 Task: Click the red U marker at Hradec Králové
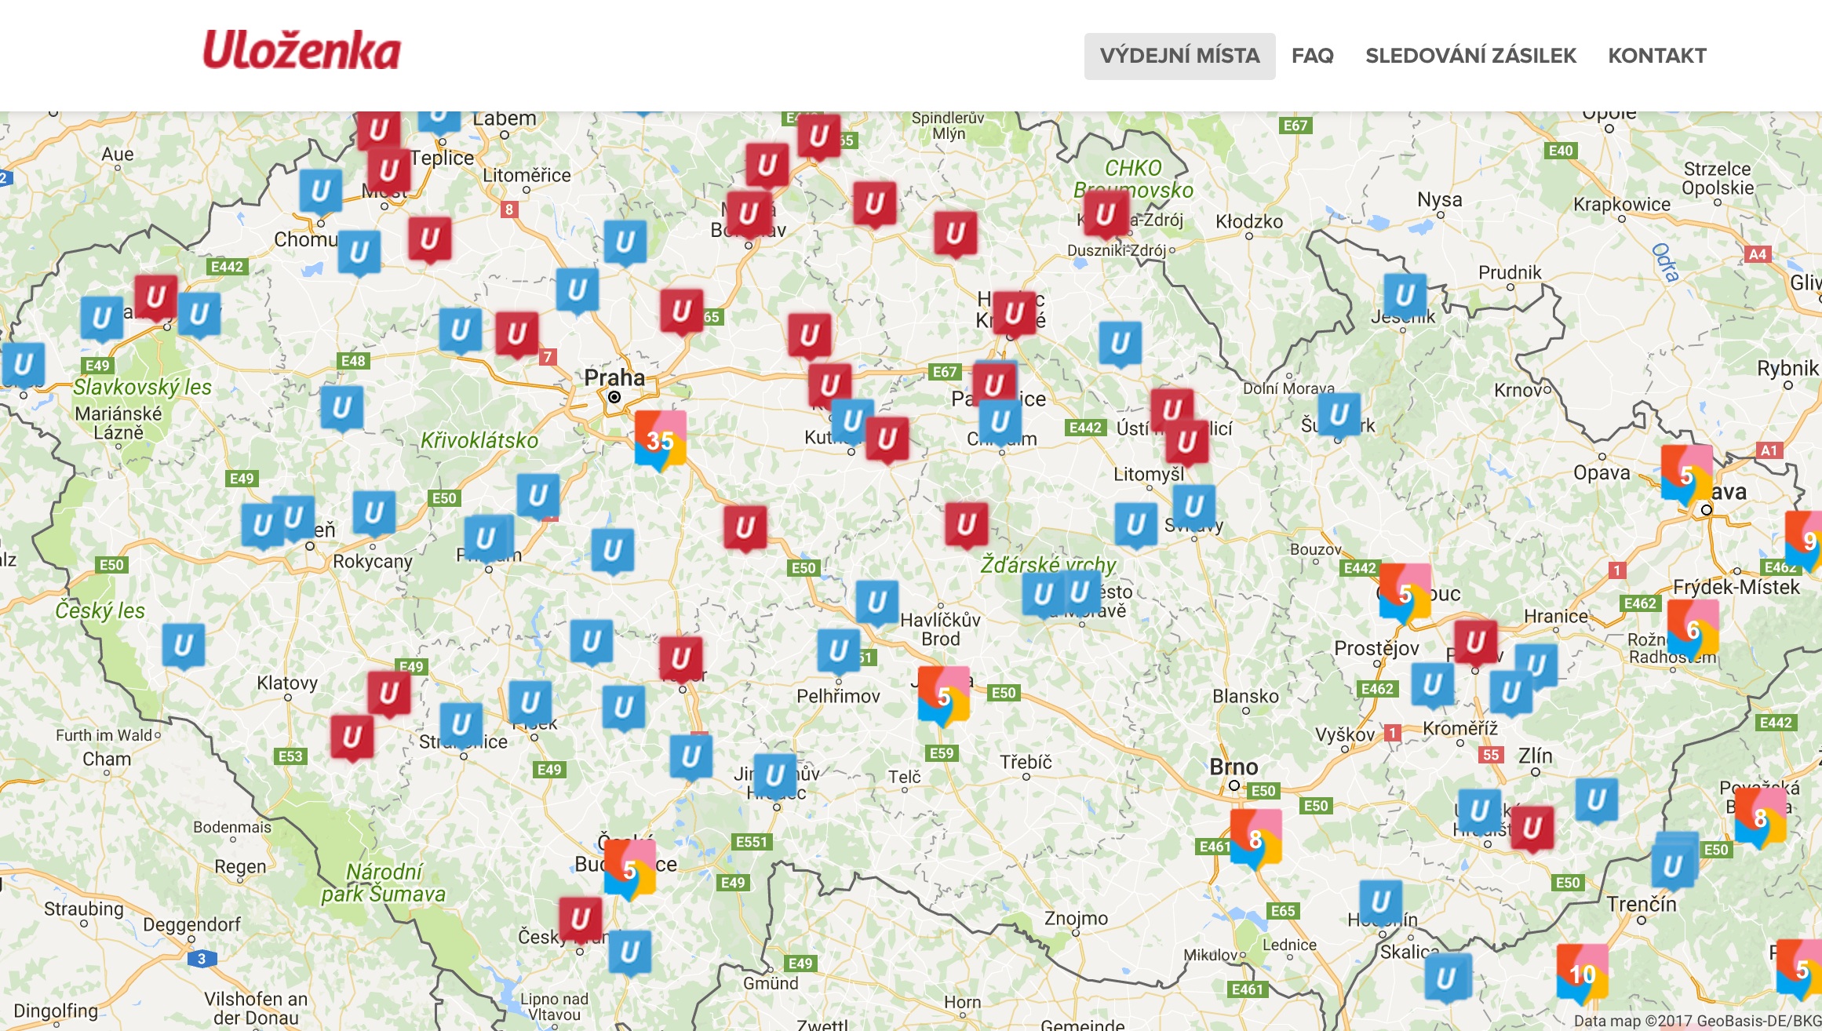coord(1014,315)
